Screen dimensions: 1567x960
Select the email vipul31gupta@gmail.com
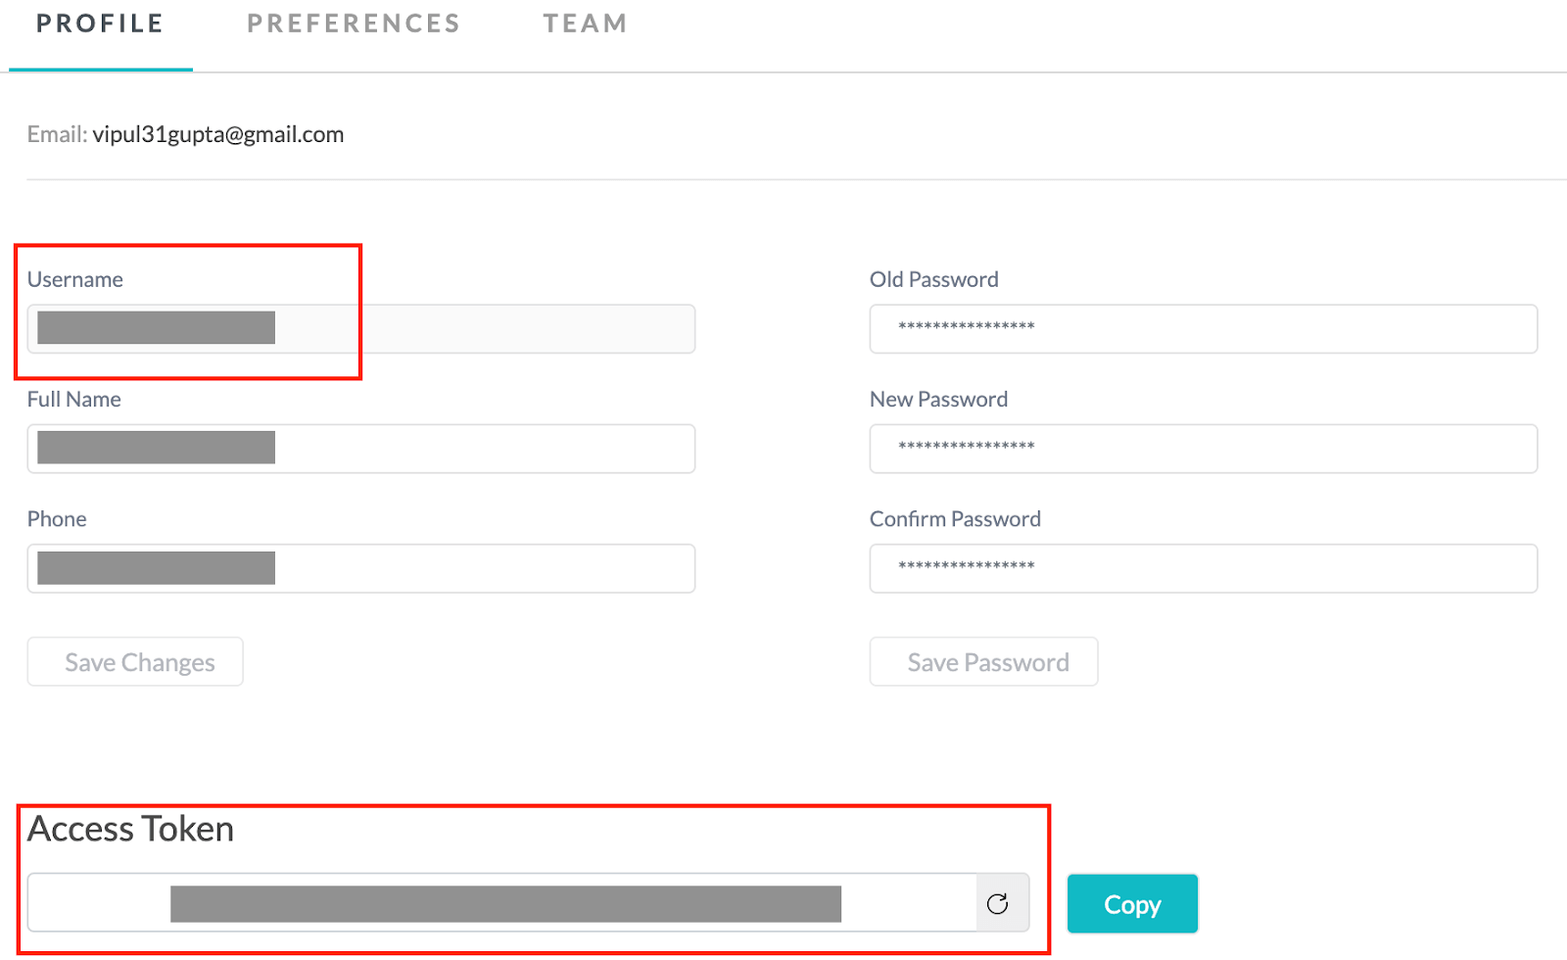pos(217,134)
